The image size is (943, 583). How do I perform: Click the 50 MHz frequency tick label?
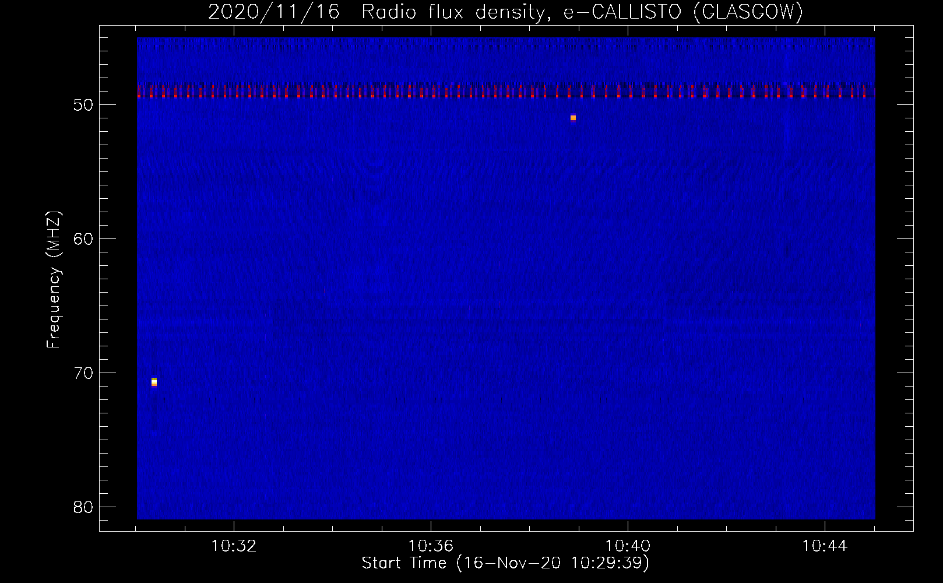pyautogui.click(x=83, y=105)
